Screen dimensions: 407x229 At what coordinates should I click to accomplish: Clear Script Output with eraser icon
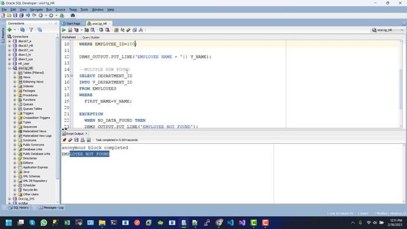tap(70, 140)
